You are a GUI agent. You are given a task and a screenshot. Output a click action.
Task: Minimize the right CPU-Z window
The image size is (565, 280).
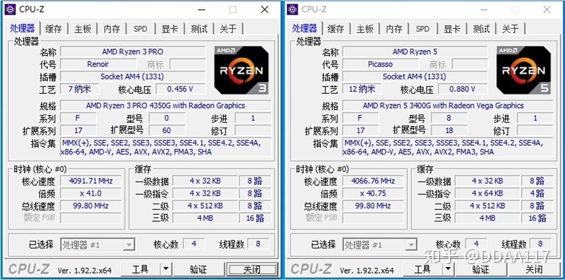(483, 10)
